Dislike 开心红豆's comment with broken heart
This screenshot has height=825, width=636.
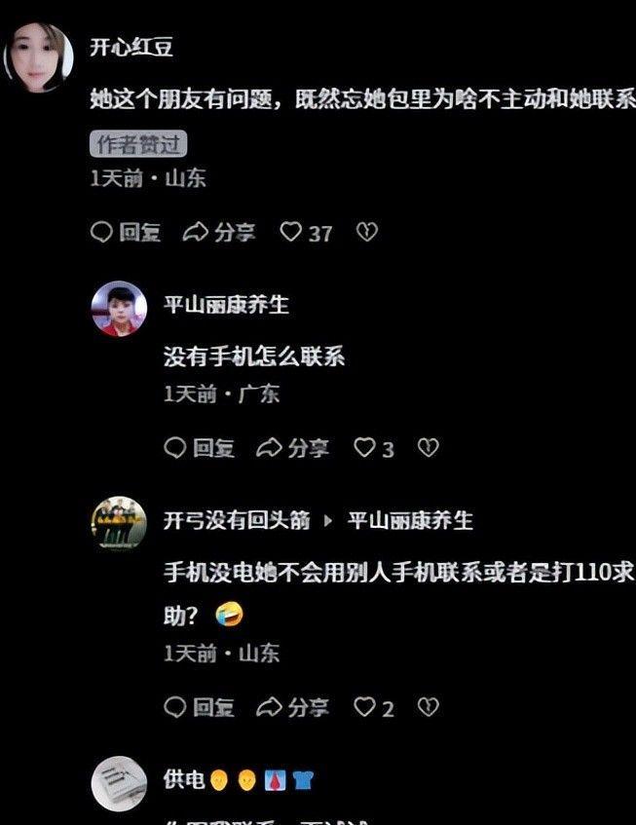pos(366,232)
